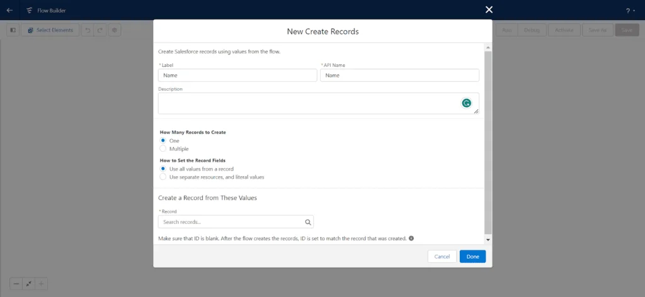645x297 pixels.
Task: Click the dialog scrollbar up arrow
Action: coord(488,48)
